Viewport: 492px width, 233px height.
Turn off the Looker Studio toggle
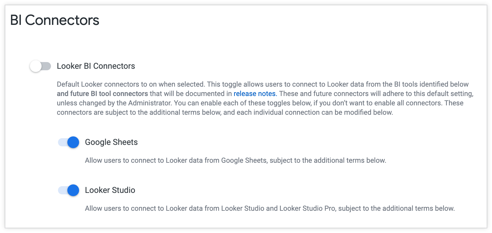pos(69,190)
